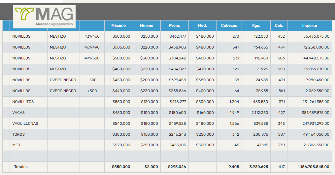The height and width of the screenshot is (175, 335).
Task: Select the Kgs. column header
Action: tap(256, 25)
